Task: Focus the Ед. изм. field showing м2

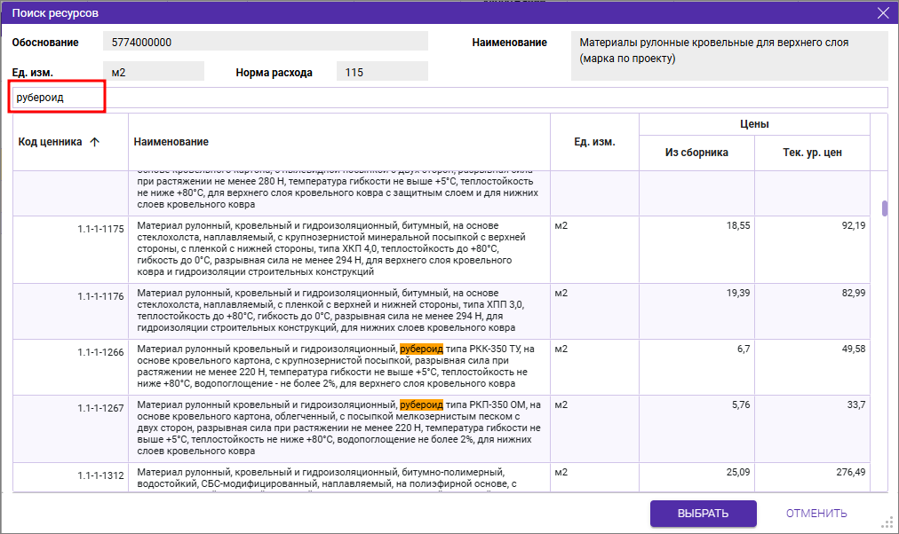Action: point(153,72)
